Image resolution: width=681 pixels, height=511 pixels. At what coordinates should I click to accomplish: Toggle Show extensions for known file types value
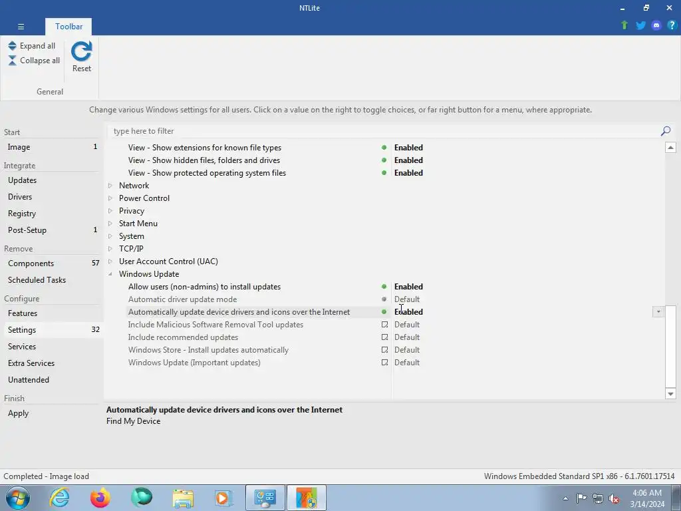(x=408, y=148)
